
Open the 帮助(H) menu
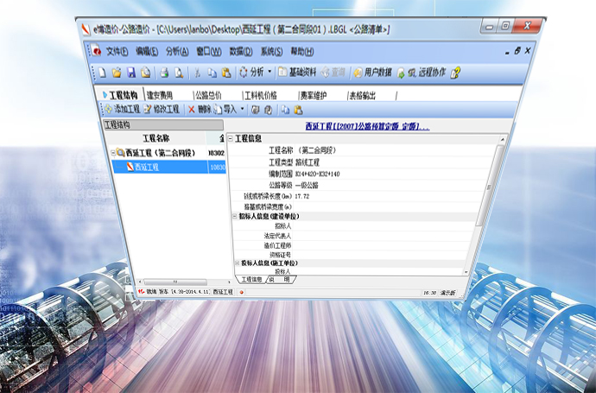click(302, 51)
